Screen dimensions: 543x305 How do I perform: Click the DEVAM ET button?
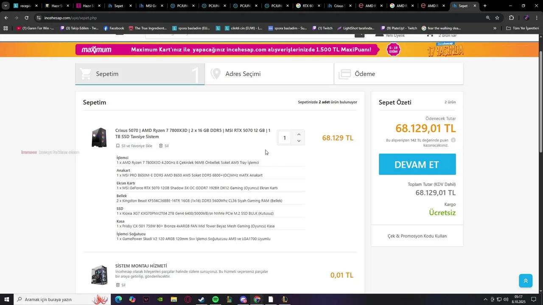[x=417, y=164]
